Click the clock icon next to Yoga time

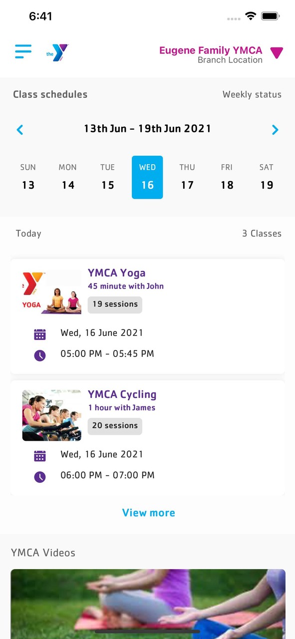pos(40,355)
